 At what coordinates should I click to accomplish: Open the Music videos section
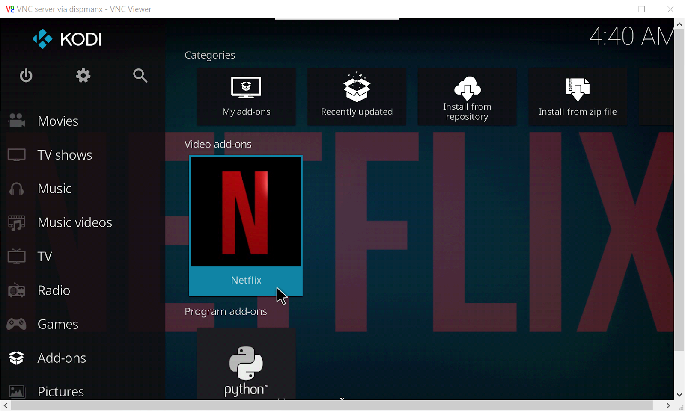(74, 222)
